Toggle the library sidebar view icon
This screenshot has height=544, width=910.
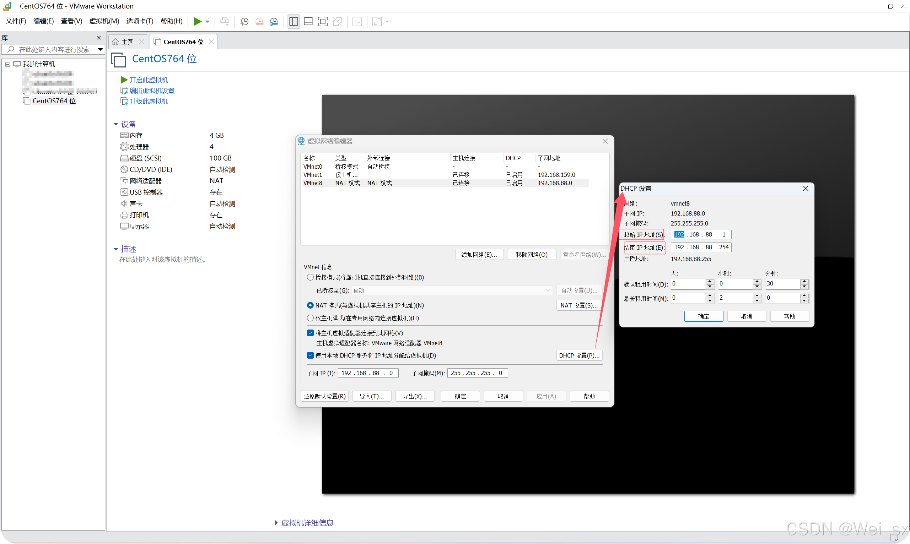click(x=293, y=22)
